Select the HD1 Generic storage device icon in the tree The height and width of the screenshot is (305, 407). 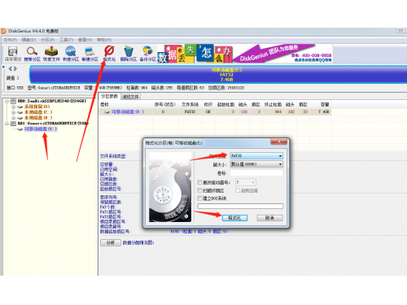[x=13, y=124]
